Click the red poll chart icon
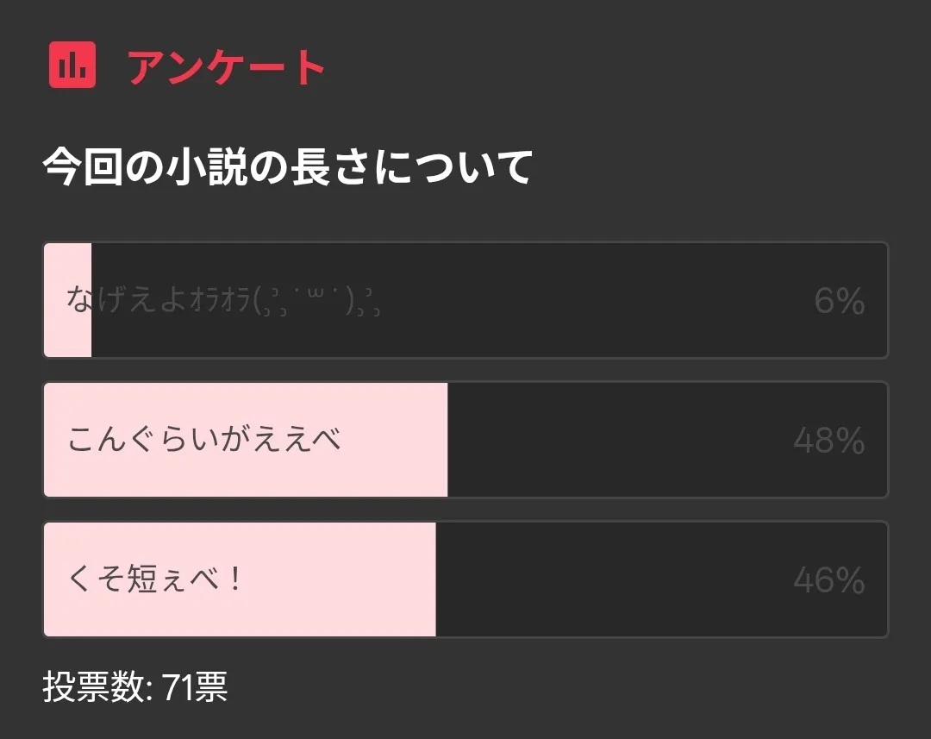Image resolution: width=931 pixels, height=739 pixels. 72,66
